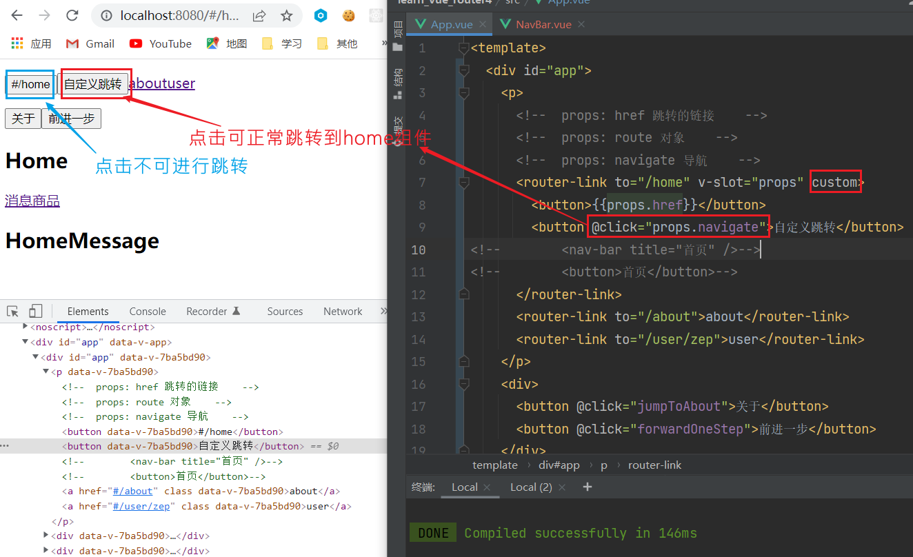
Task: Collapse the div id="app" data-v-app node
Action: pos(26,342)
